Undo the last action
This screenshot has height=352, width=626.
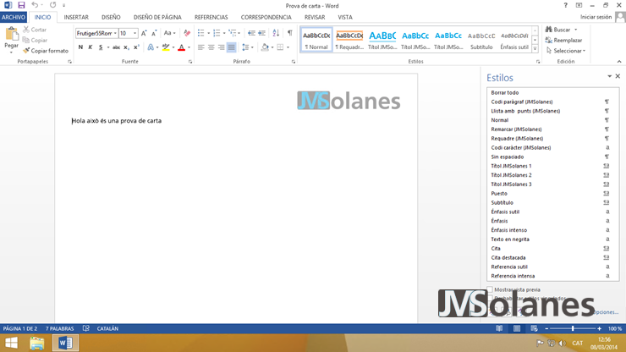[x=35, y=5]
